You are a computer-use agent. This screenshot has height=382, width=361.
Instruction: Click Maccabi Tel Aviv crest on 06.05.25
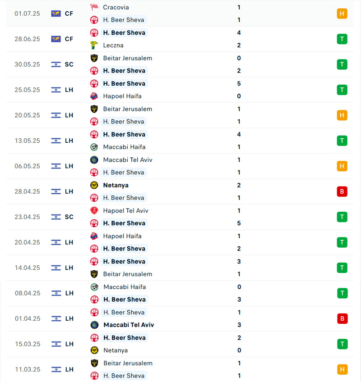(x=94, y=160)
